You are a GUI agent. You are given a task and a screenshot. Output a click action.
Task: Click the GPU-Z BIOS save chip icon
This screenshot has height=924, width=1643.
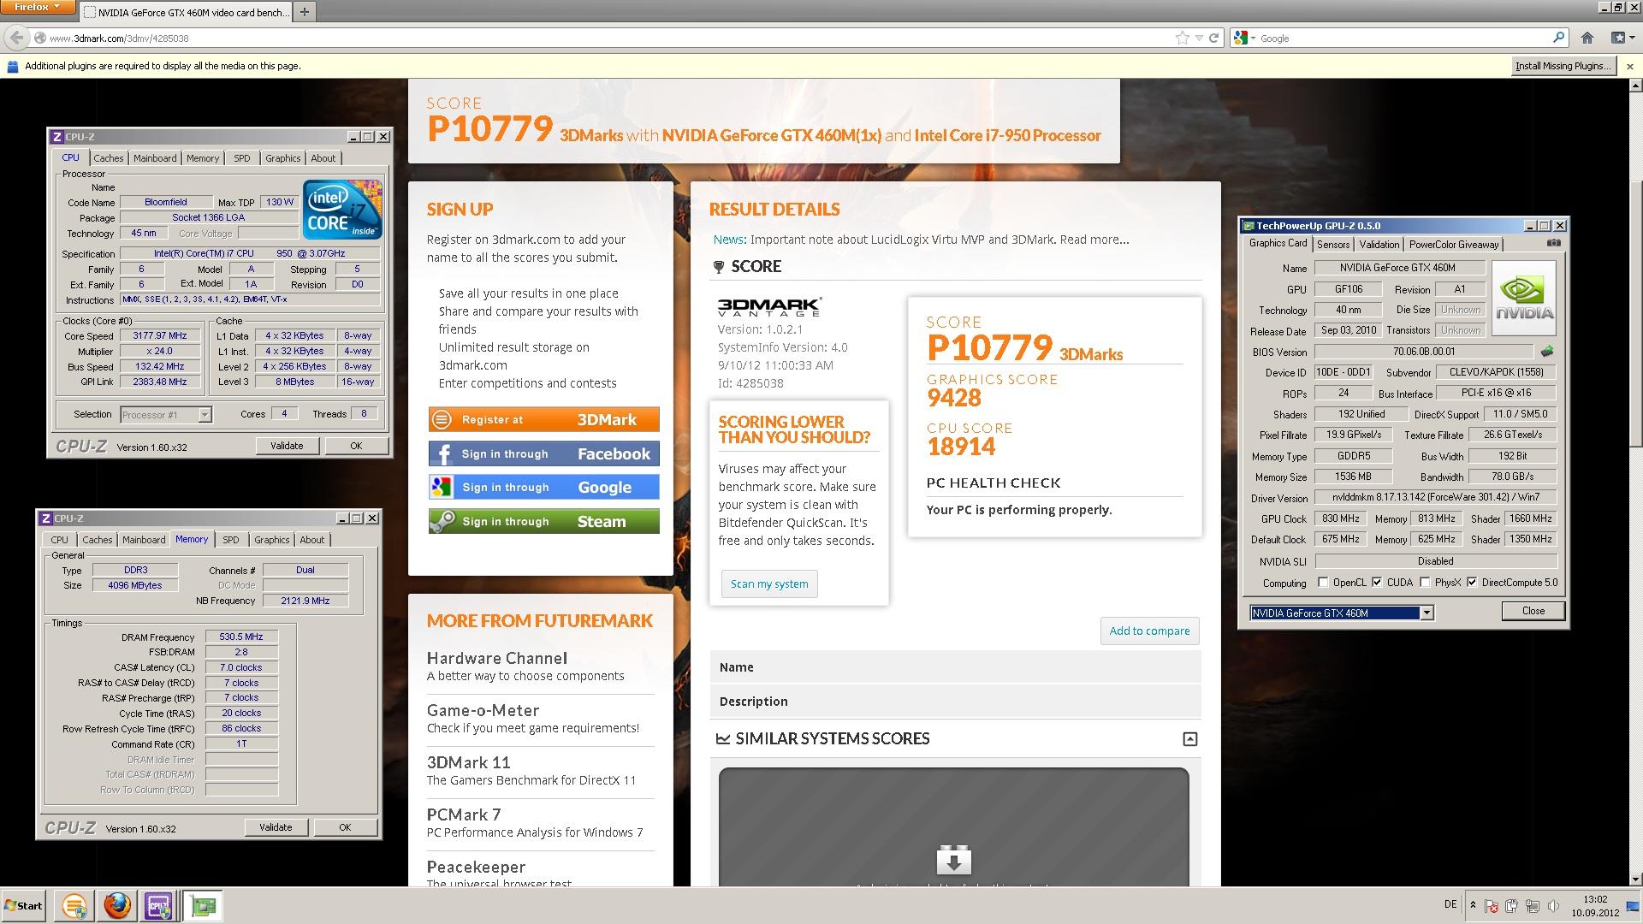[1547, 352]
